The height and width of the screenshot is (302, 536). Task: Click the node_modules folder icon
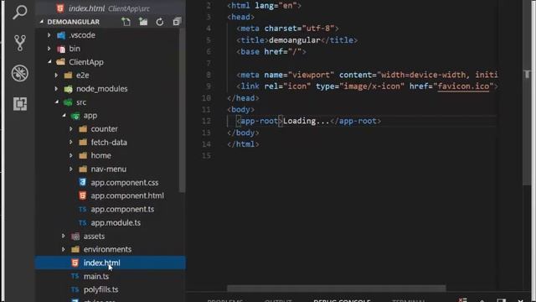click(69, 89)
